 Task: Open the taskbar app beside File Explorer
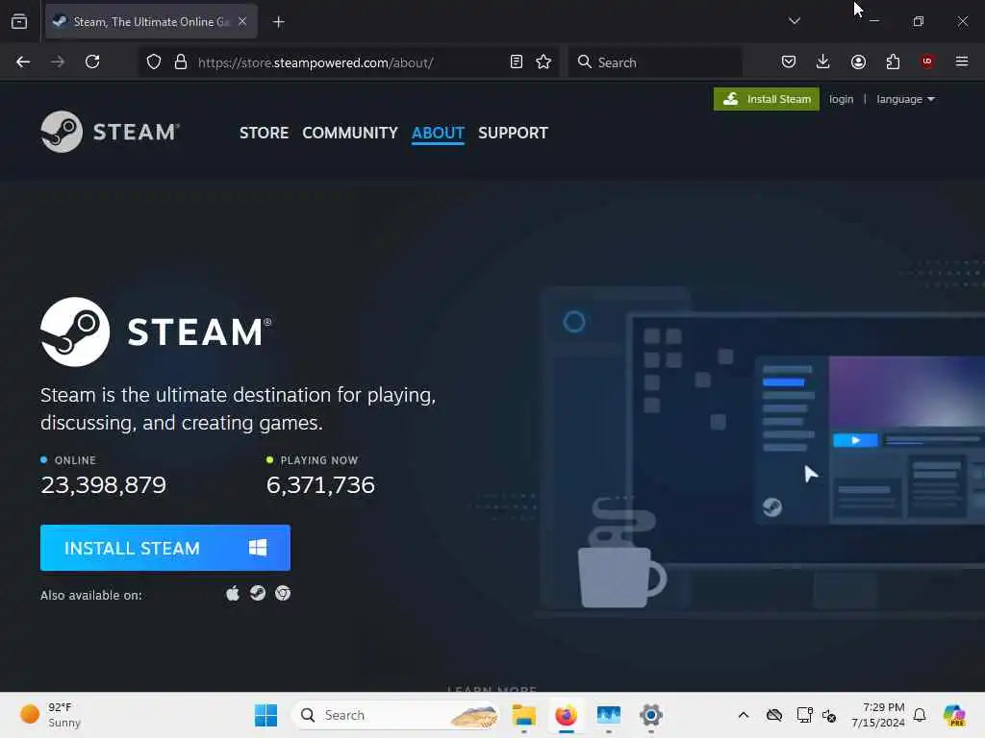[x=608, y=715]
